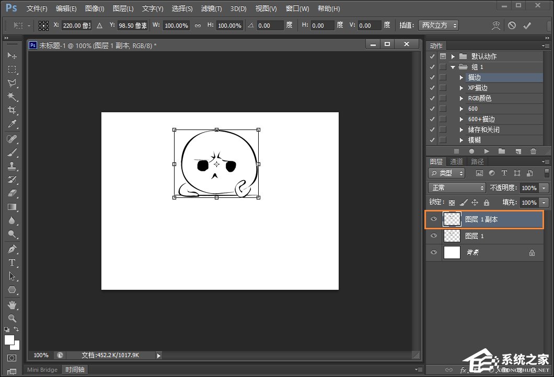This screenshot has width=554, height=377.
Task: Select the Magic Wand tool
Action: (x=12, y=97)
